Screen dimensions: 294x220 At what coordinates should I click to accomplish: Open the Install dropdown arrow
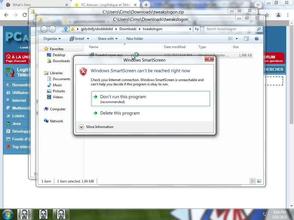88,39
